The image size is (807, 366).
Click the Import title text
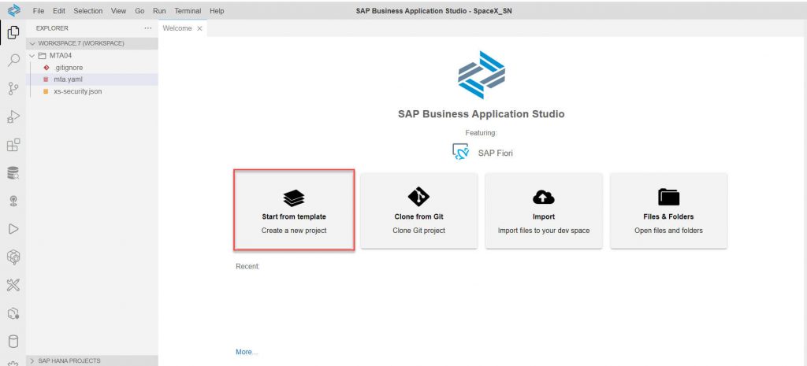point(544,217)
